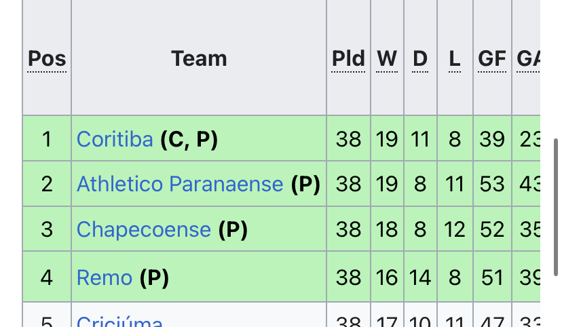562x327 pixels.
Task: Click the Team column header
Action: [x=199, y=58]
